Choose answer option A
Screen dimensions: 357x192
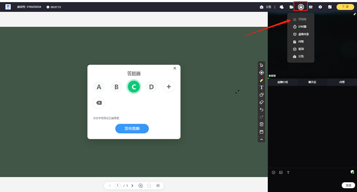(99, 87)
